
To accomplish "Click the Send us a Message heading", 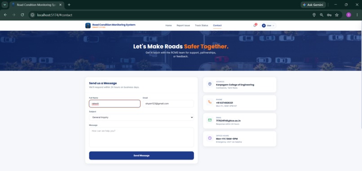I will pos(103,83).
